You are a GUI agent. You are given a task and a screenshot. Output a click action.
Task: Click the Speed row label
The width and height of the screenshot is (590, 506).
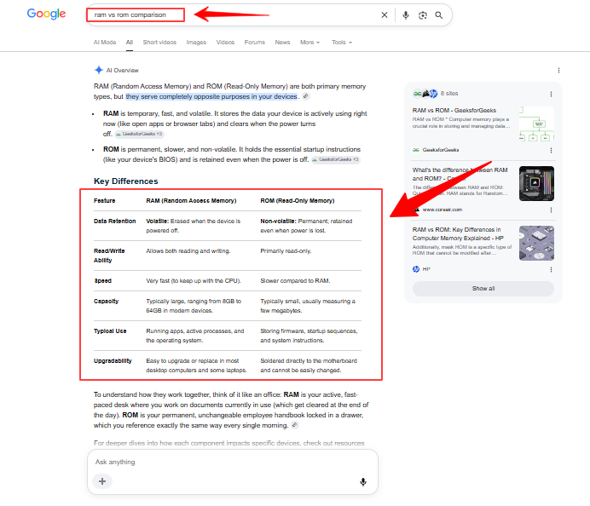click(x=102, y=281)
